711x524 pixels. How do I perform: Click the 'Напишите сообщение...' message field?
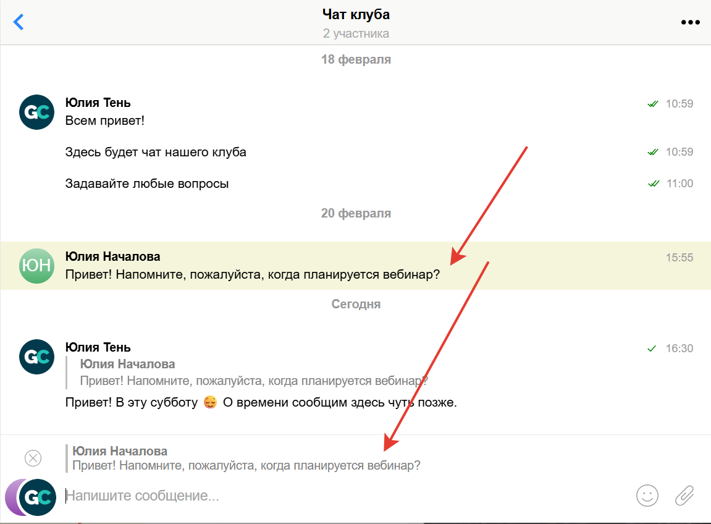coord(346,496)
